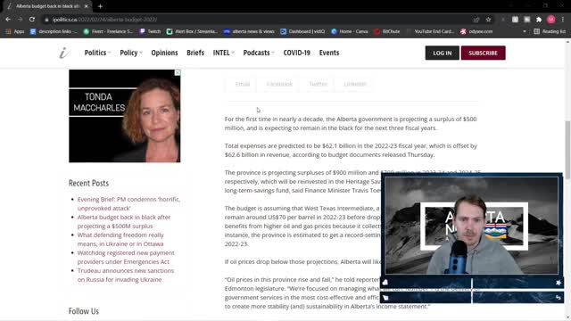Go back to the previous page

8,20
